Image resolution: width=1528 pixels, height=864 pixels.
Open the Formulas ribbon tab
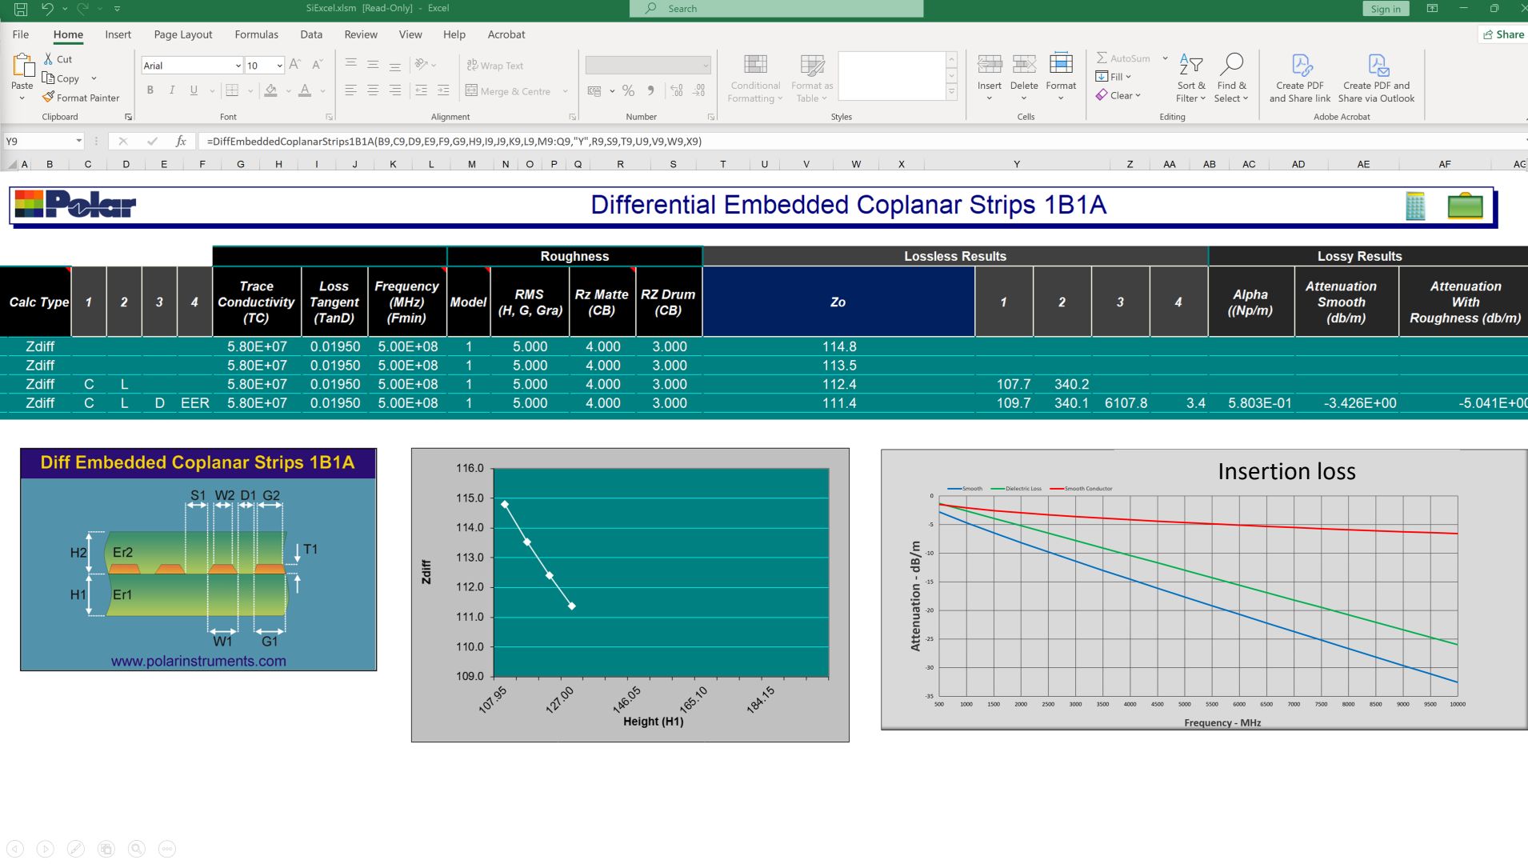(256, 34)
